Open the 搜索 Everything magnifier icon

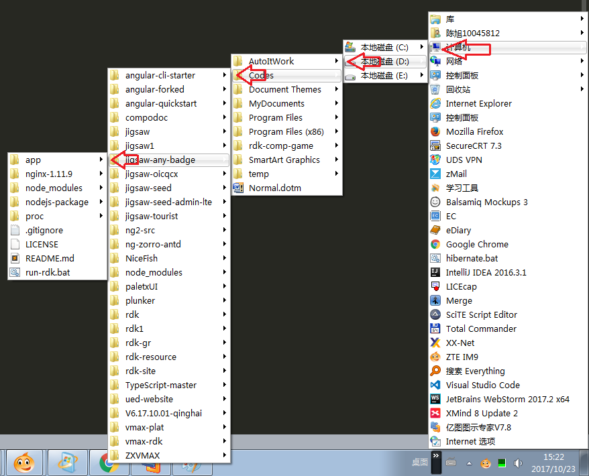coord(435,371)
